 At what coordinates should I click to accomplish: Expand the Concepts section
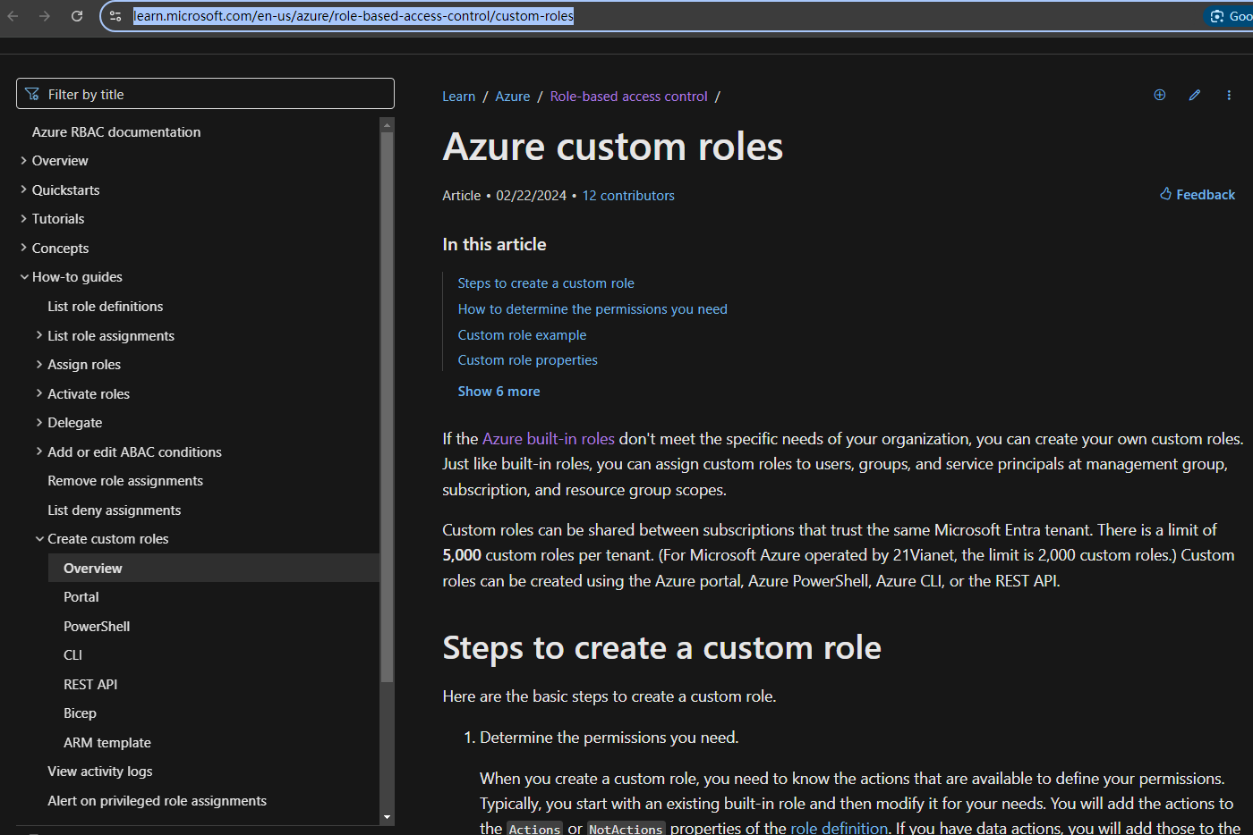(x=24, y=248)
